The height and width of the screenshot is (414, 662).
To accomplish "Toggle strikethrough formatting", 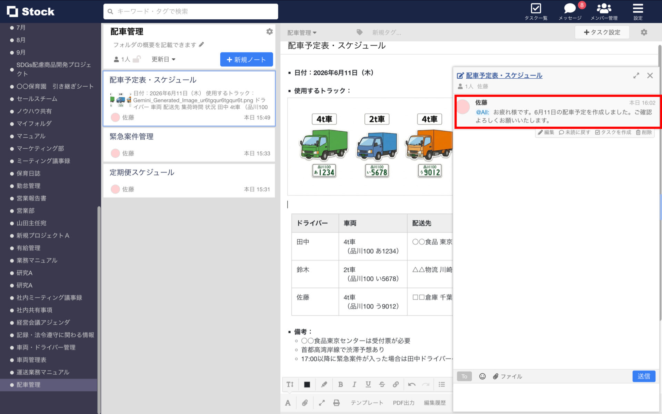I will click(382, 384).
